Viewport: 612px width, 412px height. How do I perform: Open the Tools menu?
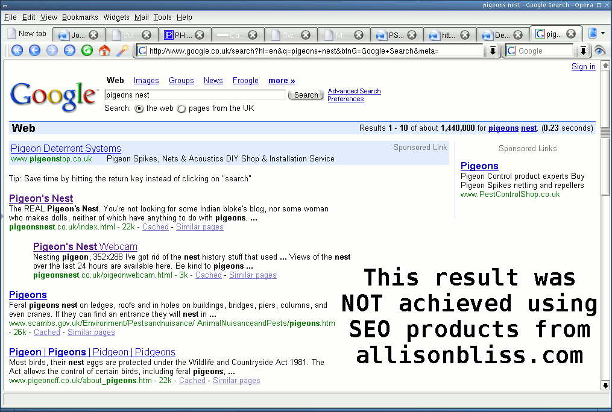(162, 17)
